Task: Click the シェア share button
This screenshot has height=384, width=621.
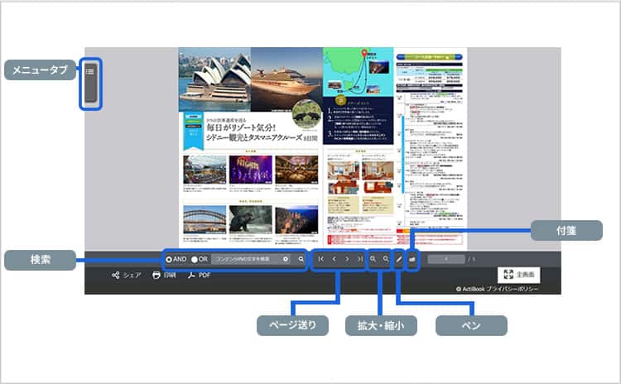Action: (x=126, y=276)
